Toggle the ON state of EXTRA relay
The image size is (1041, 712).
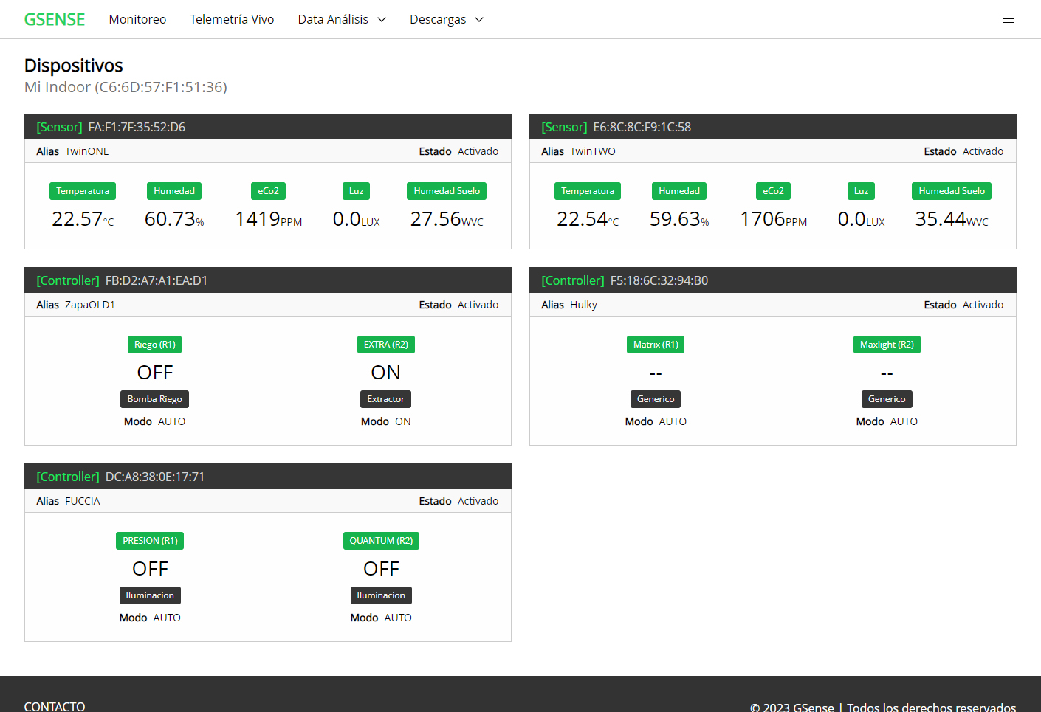pos(385,373)
